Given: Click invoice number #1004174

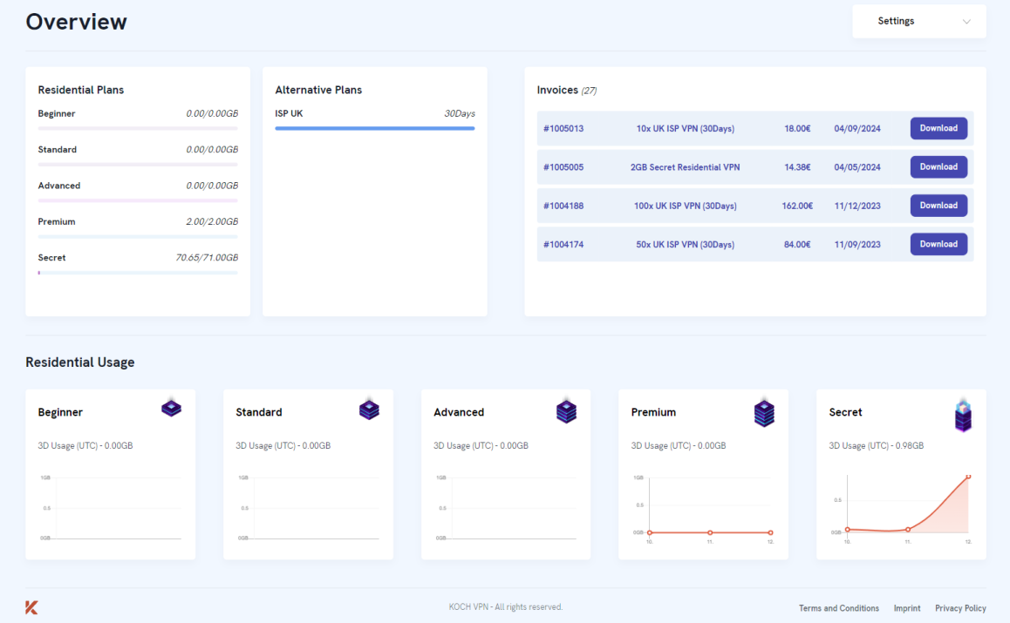Looking at the screenshot, I should [x=563, y=245].
